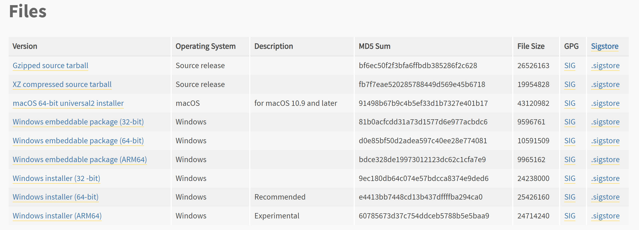Open SIG for Windows embeddable package (ARM64)
The image size is (639, 230).
click(570, 160)
